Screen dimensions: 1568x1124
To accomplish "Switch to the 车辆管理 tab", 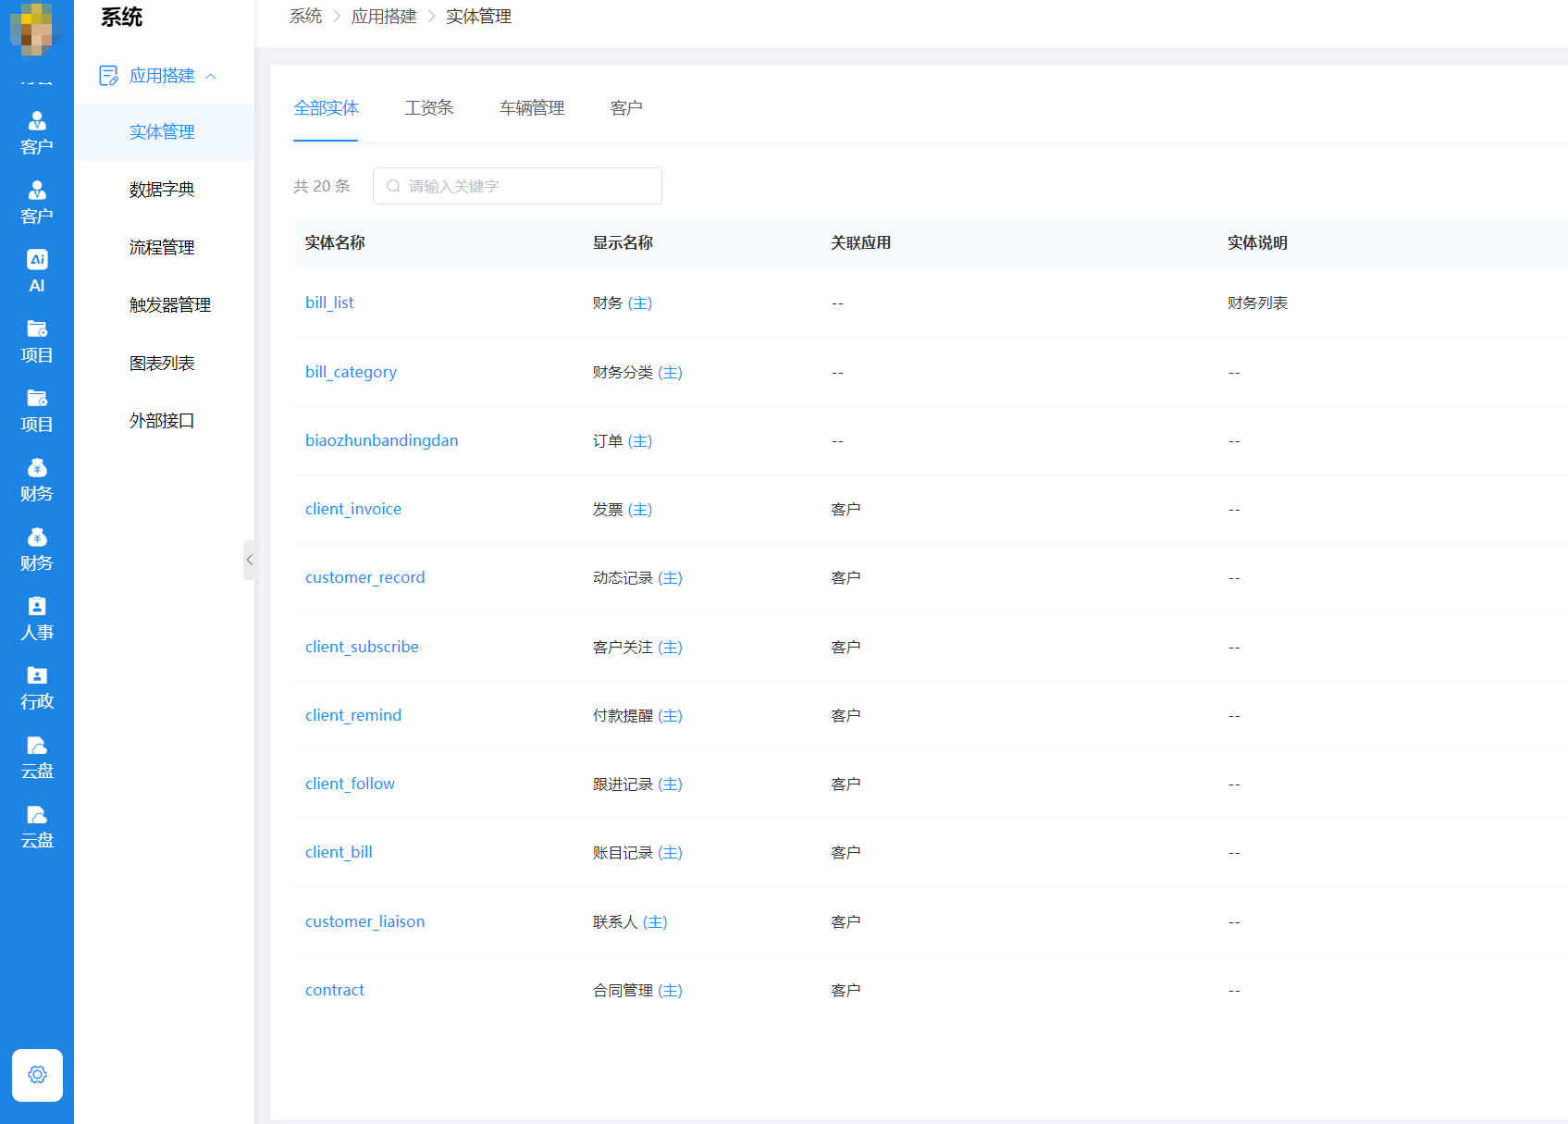I will [532, 108].
